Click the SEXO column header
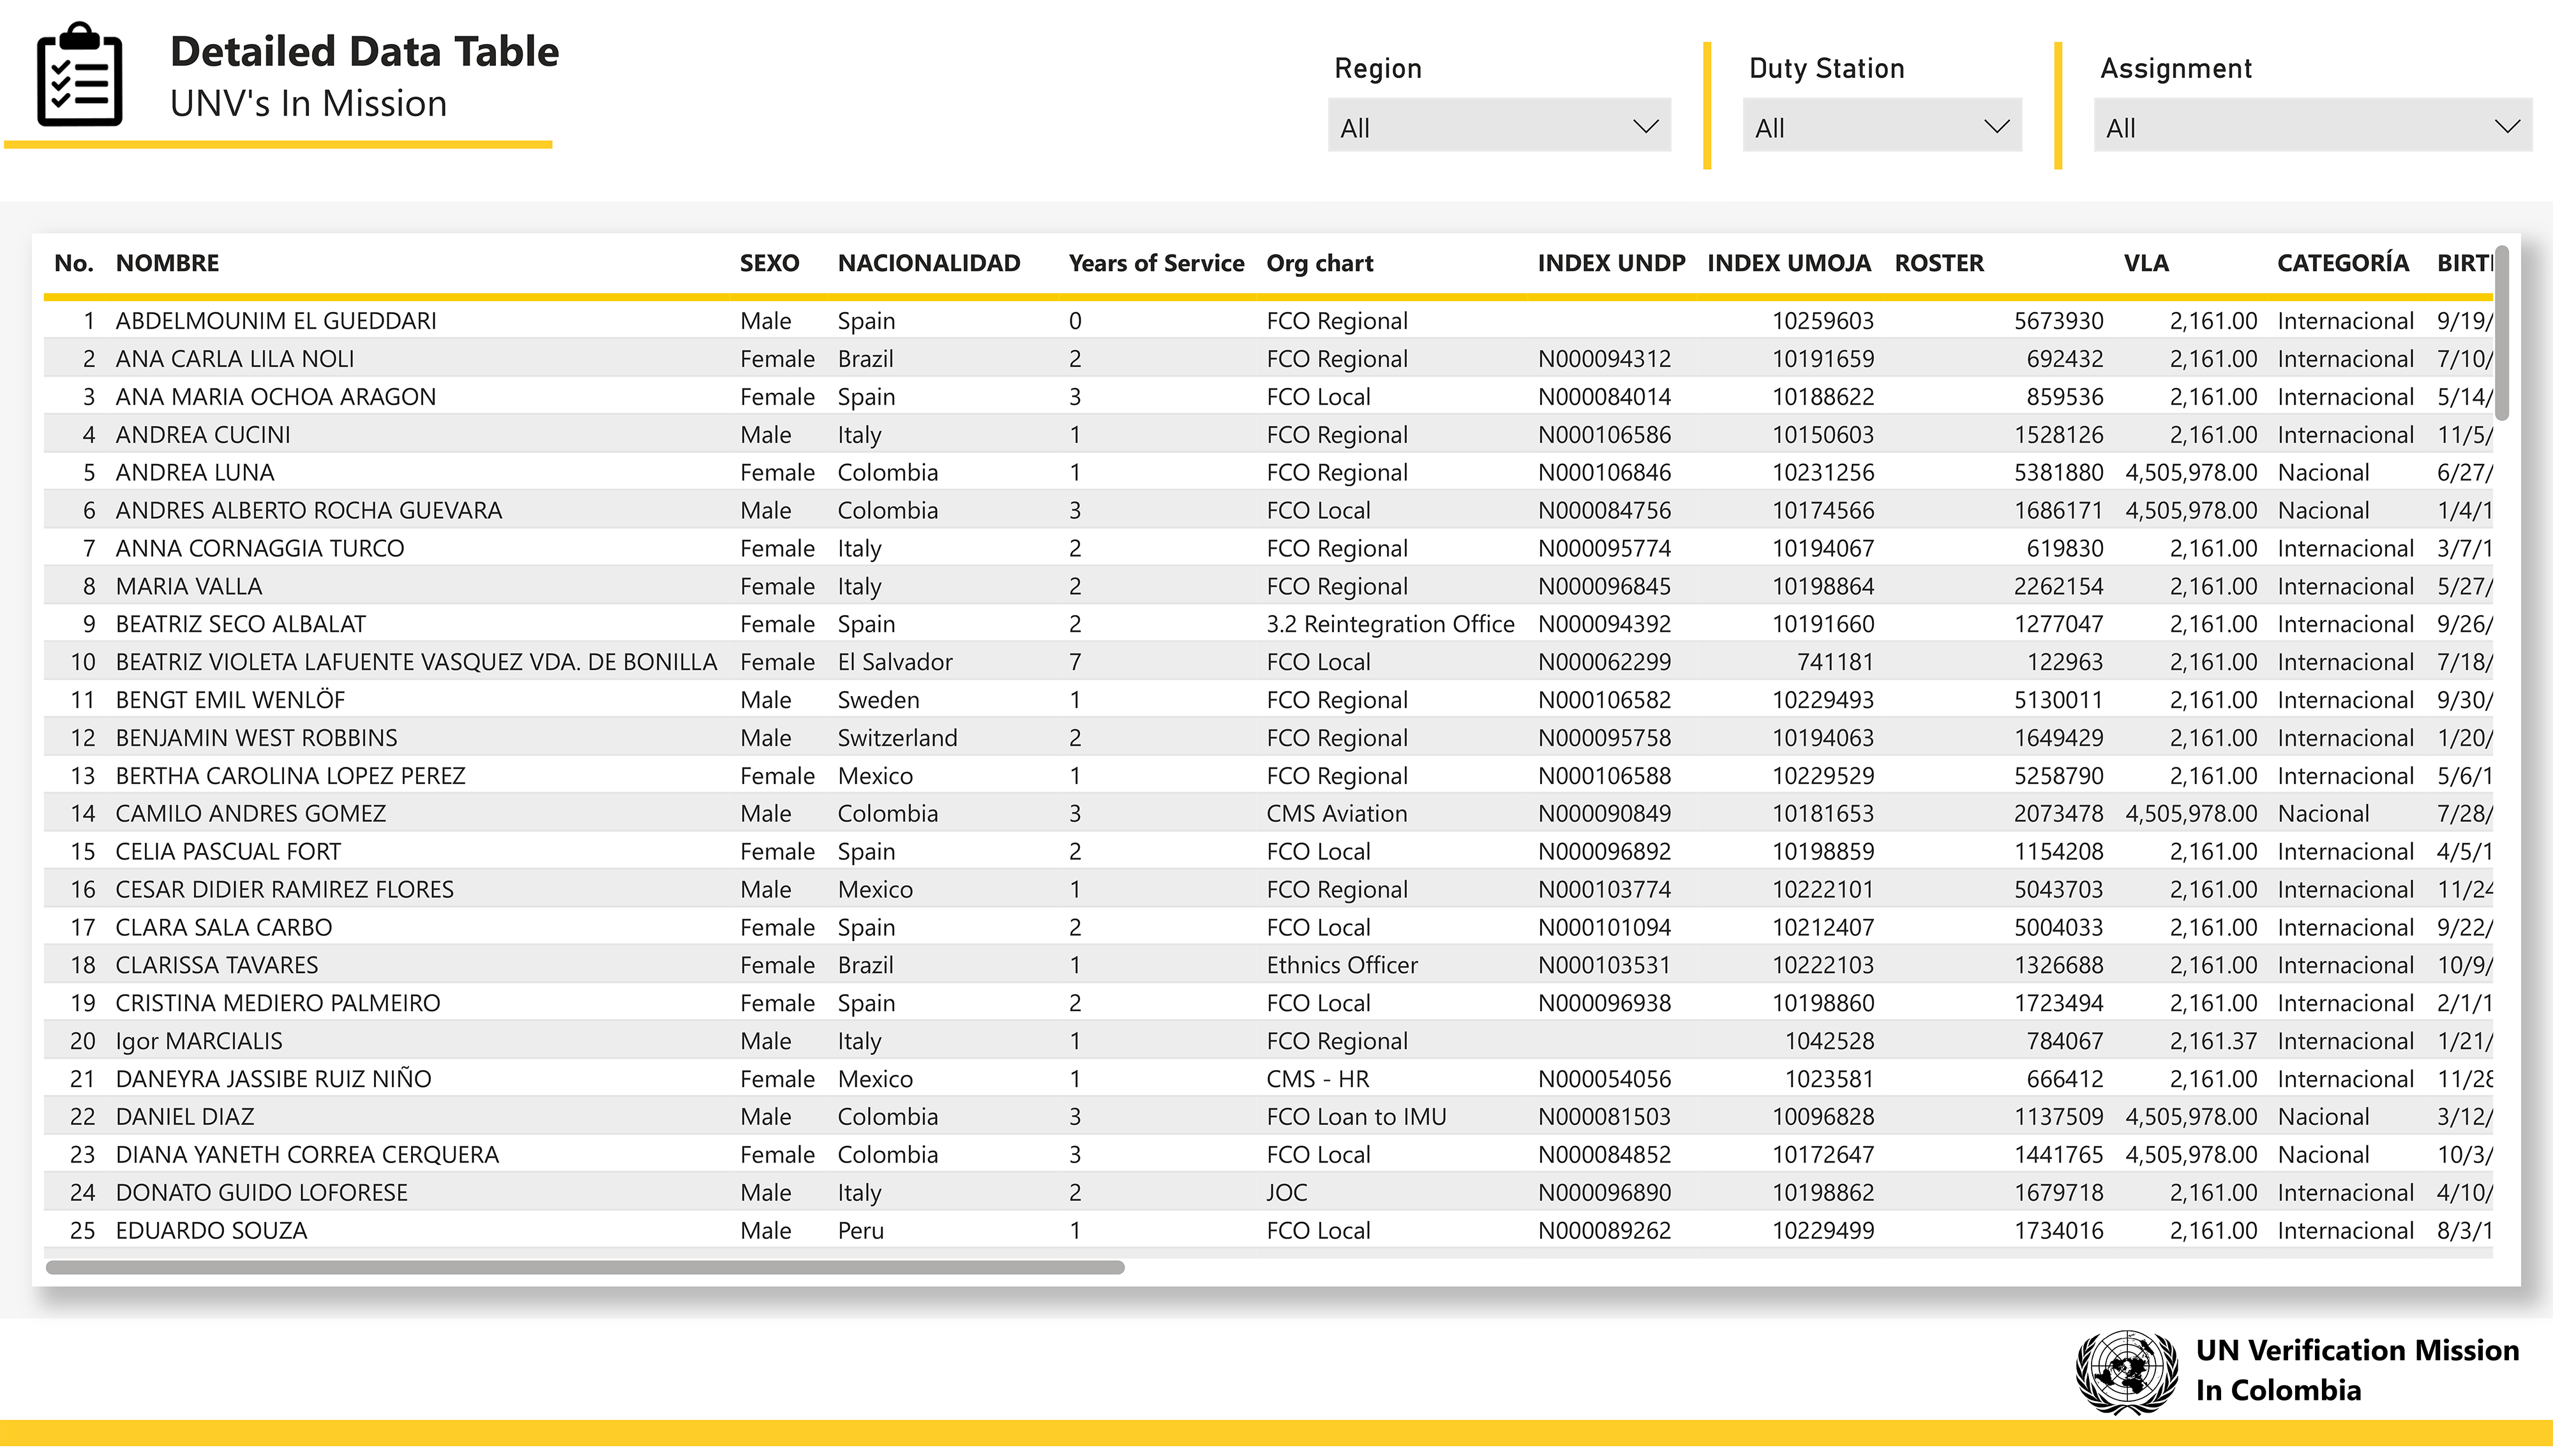 769,263
